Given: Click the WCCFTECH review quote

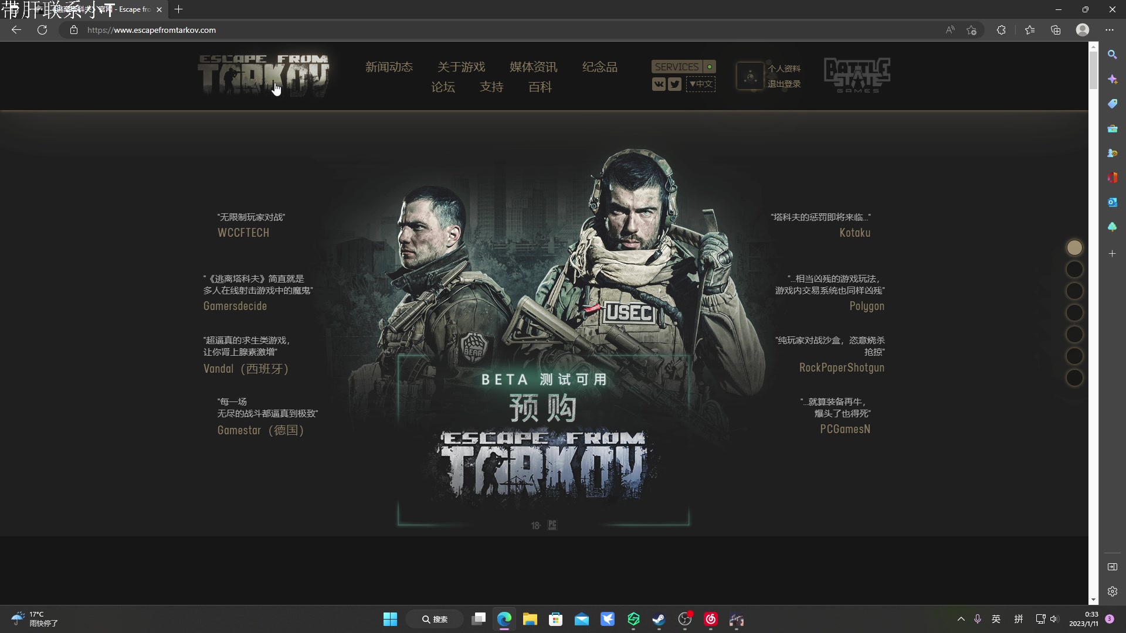Looking at the screenshot, I should tap(251, 226).
